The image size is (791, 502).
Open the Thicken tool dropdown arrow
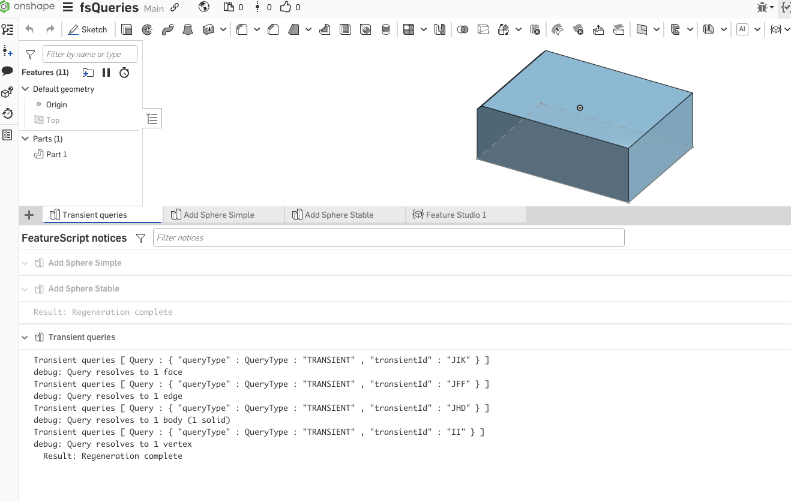[223, 29]
